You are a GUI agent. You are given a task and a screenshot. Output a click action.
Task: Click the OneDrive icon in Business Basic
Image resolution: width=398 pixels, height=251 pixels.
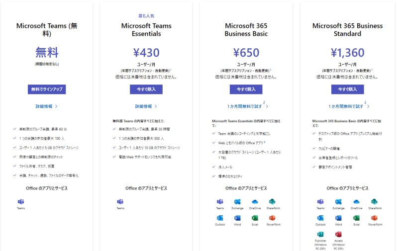[255, 201]
